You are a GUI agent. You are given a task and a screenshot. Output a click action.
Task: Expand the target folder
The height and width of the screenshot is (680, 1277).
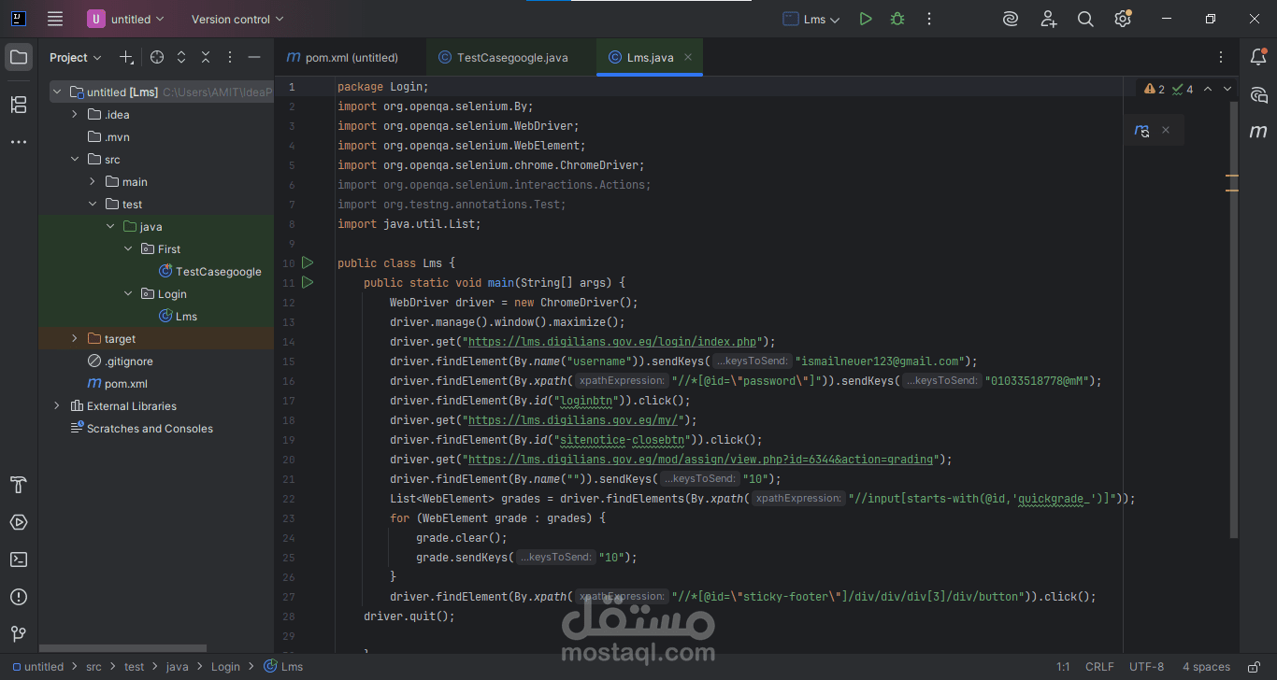[75, 339]
